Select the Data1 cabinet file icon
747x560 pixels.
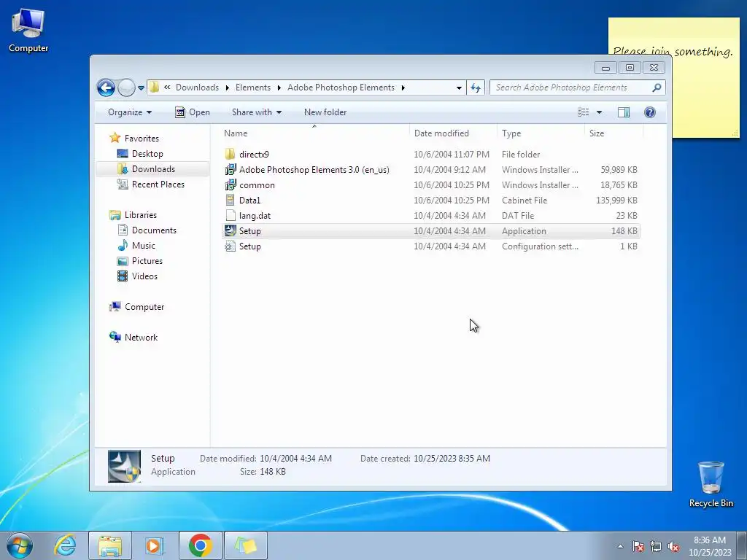click(230, 200)
